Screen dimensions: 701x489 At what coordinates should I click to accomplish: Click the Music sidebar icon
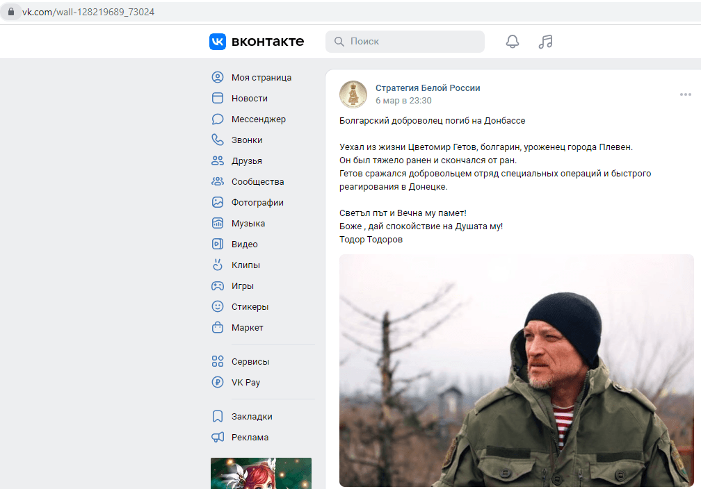218,223
